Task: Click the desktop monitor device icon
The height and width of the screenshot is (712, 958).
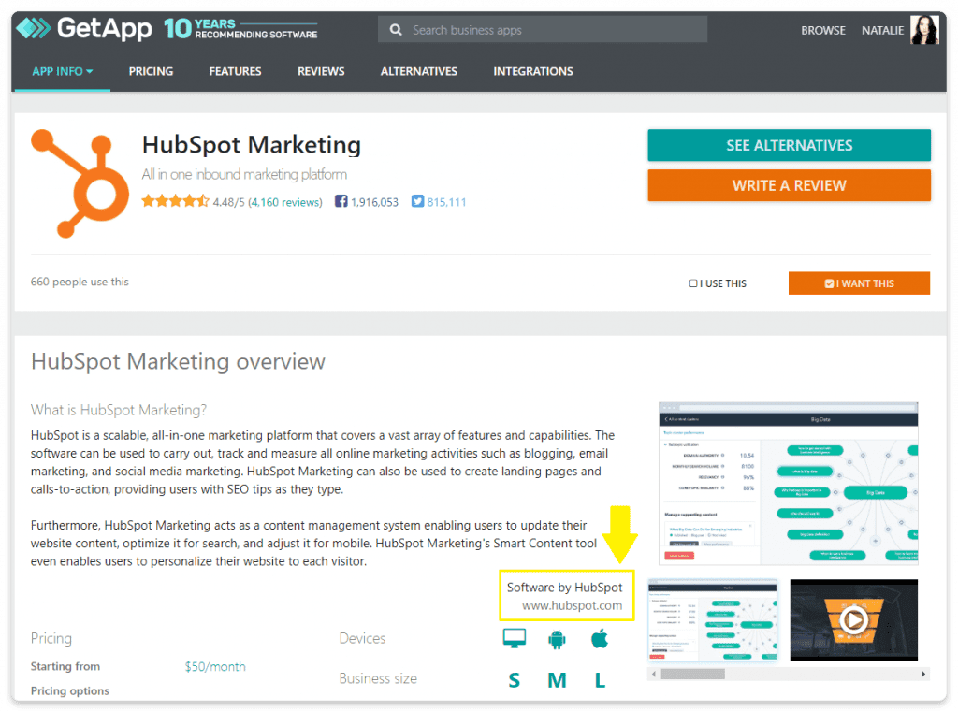Action: click(x=515, y=639)
